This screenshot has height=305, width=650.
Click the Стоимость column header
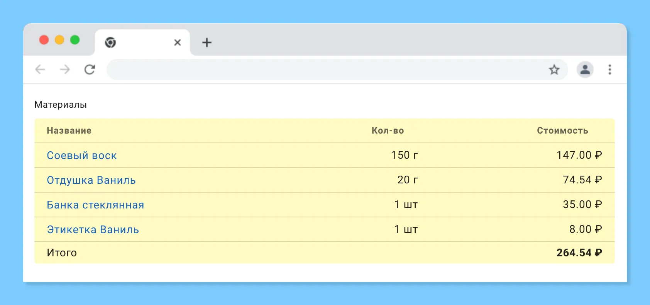(x=562, y=130)
